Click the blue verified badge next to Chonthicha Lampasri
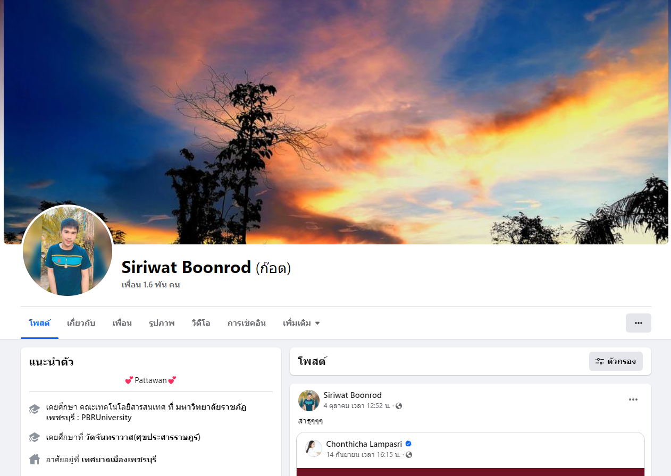The height and width of the screenshot is (476, 671). point(408,444)
